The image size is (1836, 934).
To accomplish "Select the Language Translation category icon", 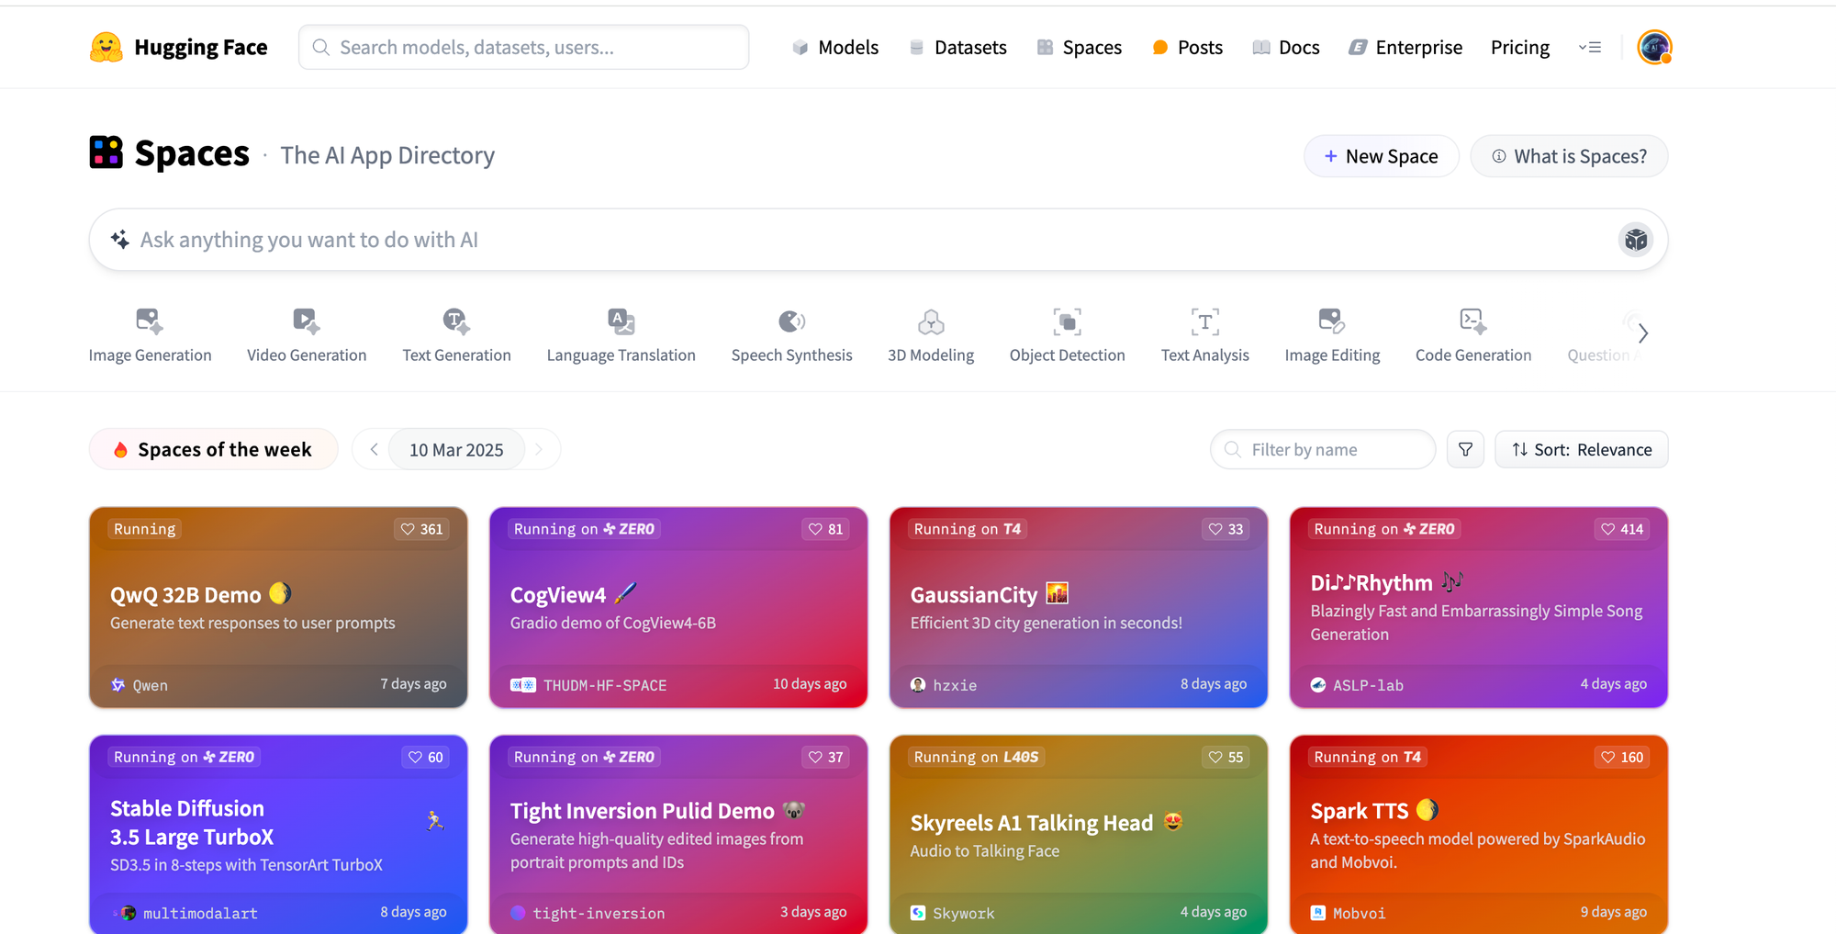I will tap(621, 321).
